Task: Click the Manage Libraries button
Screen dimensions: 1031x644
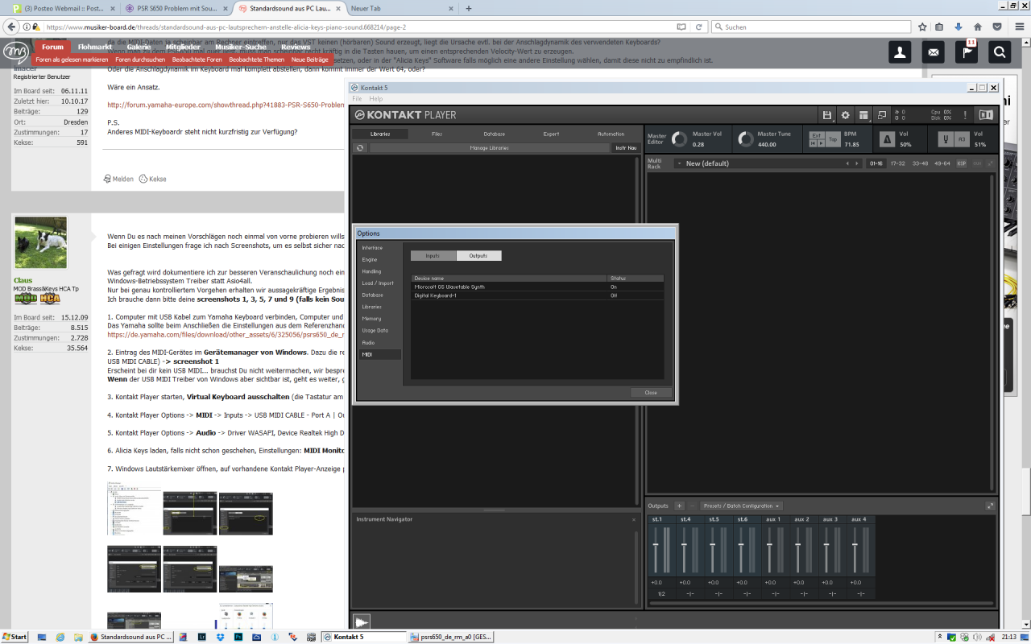Action: click(x=490, y=148)
